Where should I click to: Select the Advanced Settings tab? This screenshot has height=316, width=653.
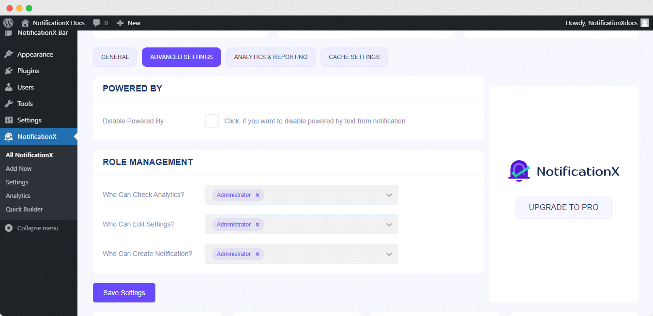182,57
